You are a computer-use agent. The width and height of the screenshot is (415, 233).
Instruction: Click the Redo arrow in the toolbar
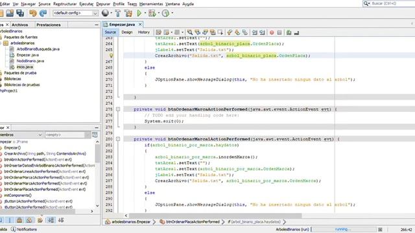click(x=43, y=13)
